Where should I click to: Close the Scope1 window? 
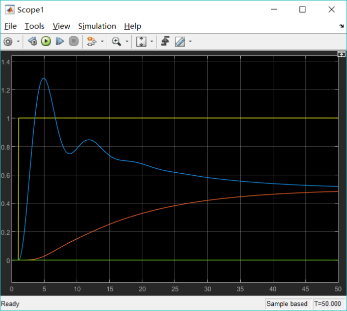pyautogui.click(x=331, y=10)
